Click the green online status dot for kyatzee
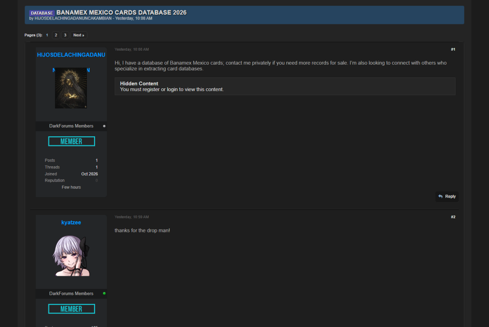Viewport: 489px width, 327px height. (104, 293)
